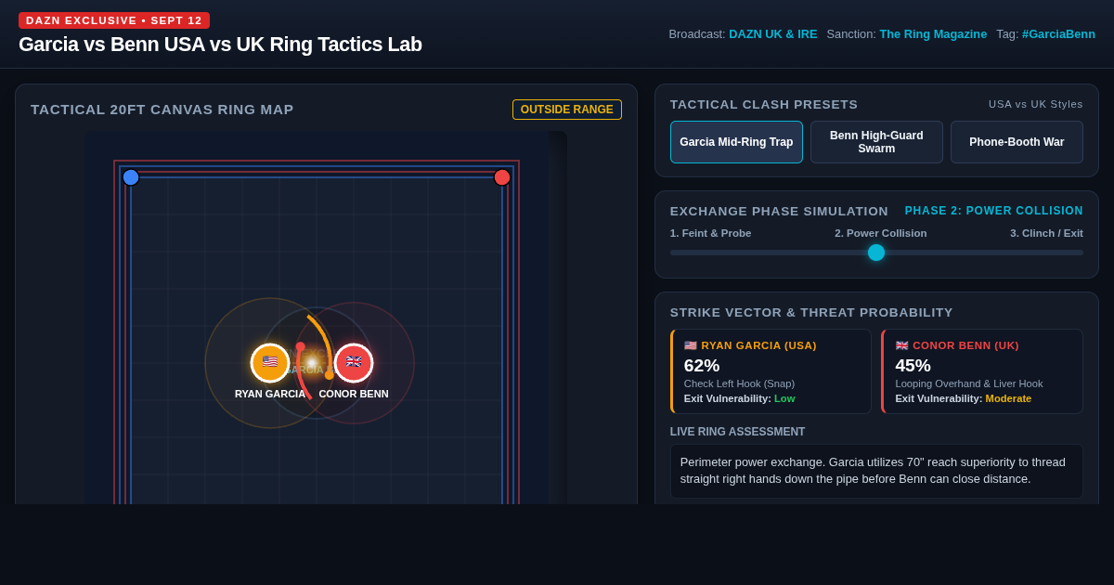Click the 45% threat probability value
1114x585 pixels.
pyautogui.click(x=913, y=366)
